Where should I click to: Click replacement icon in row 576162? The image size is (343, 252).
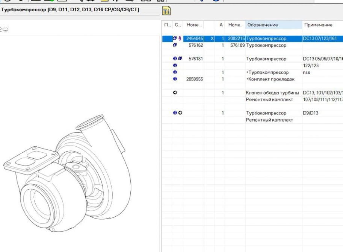click(175, 45)
